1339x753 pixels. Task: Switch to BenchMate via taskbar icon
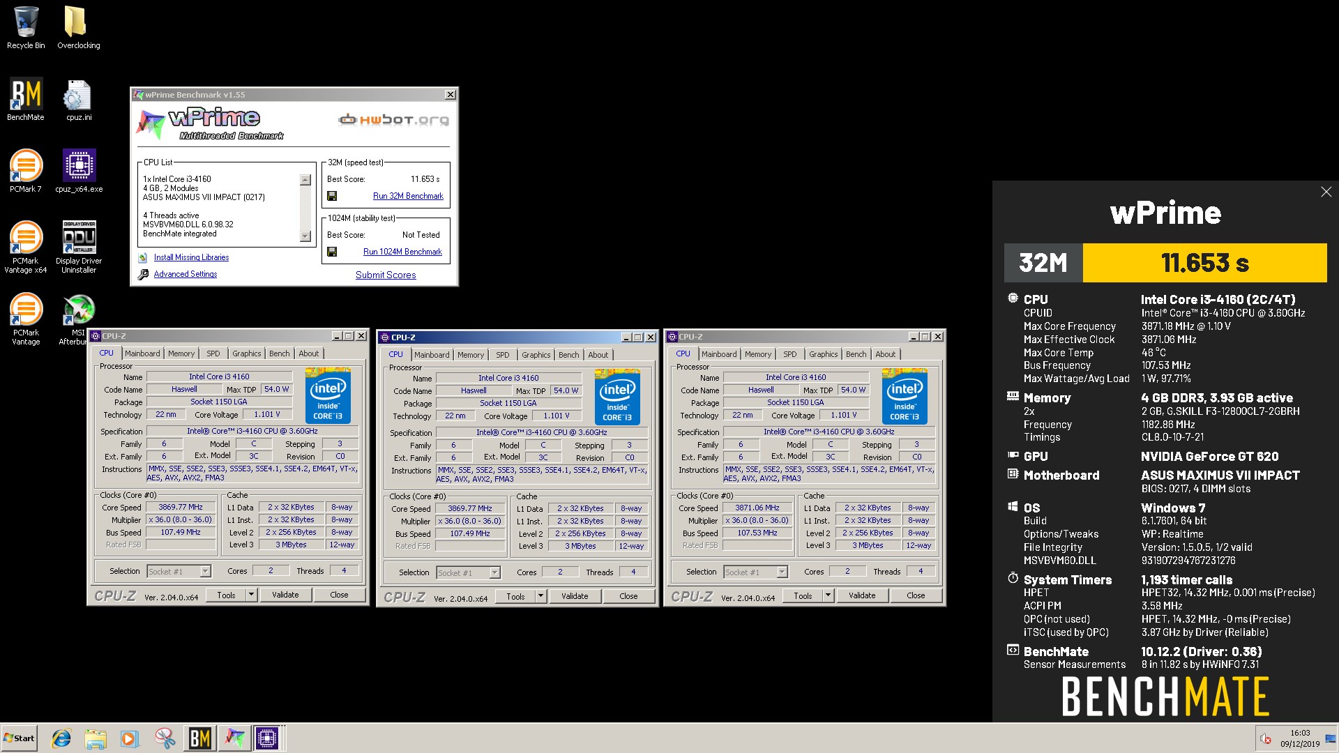(x=200, y=738)
